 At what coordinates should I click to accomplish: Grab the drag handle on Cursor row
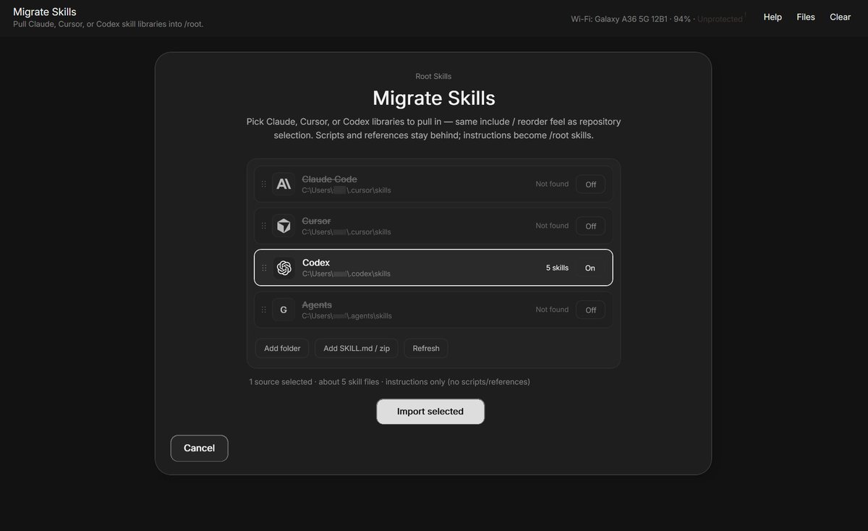(263, 226)
